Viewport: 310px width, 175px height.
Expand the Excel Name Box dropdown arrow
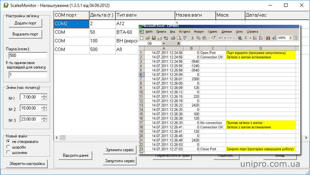(x=164, y=43)
